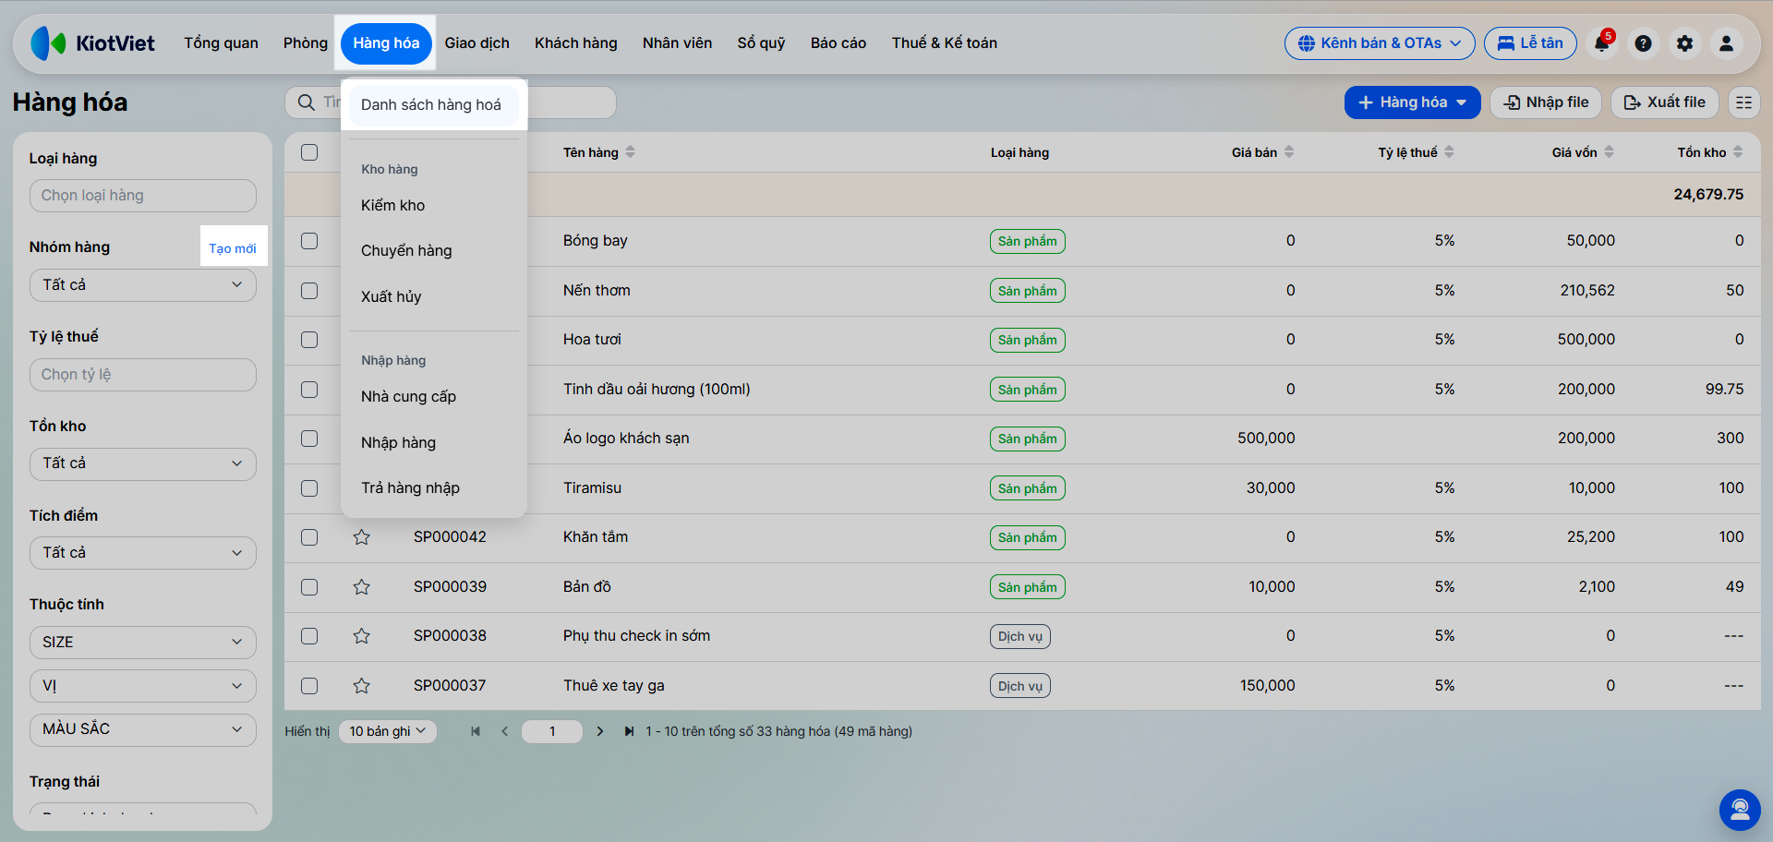Open Nhà cung cấp from the menu

pyautogui.click(x=409, y=397)
